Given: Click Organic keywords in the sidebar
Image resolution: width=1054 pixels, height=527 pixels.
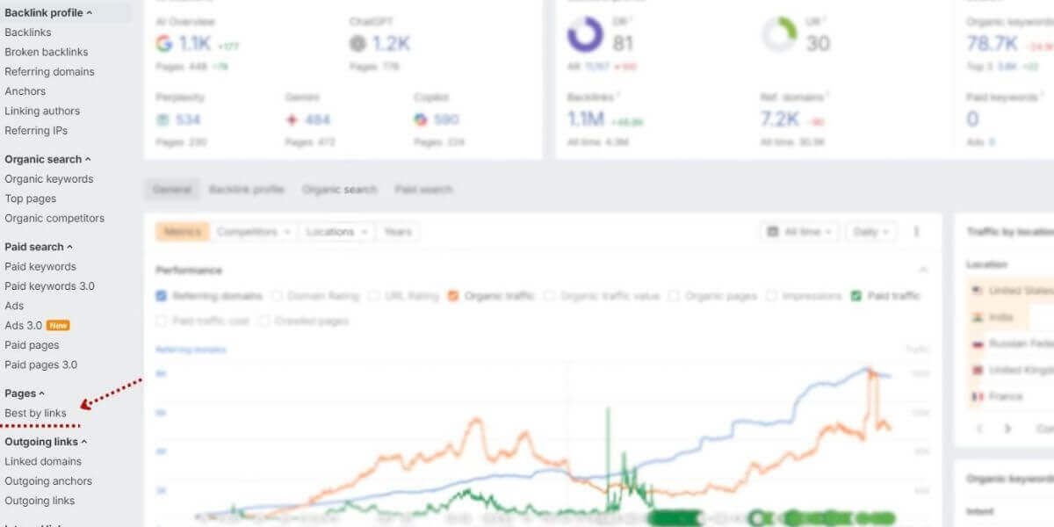Looking at the screenshot, I should [48, 178].
